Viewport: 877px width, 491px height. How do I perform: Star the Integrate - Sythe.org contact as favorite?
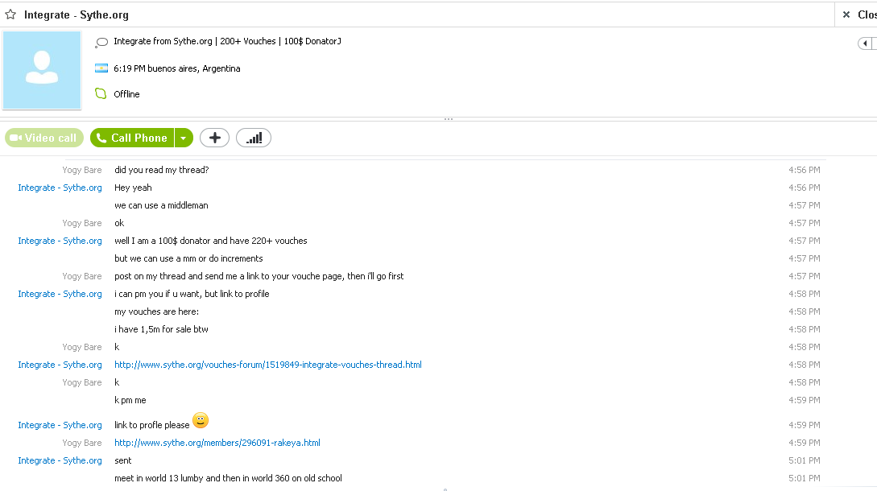pyautogui.click(x=10, y=14)
